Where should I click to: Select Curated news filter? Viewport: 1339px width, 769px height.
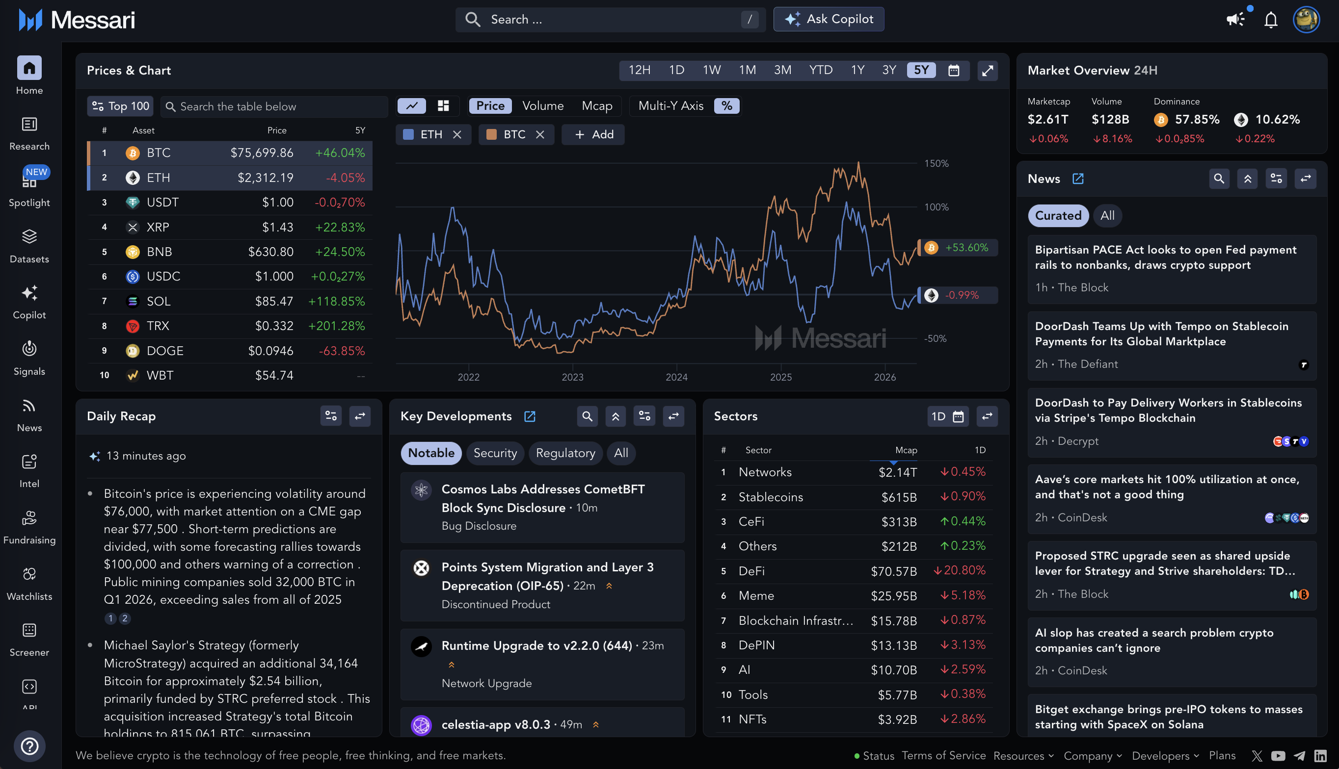pos(1058,215)
